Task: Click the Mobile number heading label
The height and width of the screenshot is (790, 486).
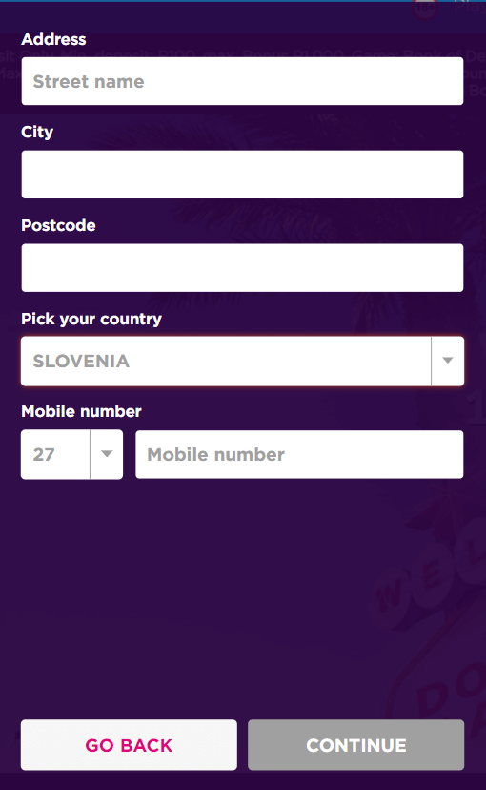Action: [81, 411]
